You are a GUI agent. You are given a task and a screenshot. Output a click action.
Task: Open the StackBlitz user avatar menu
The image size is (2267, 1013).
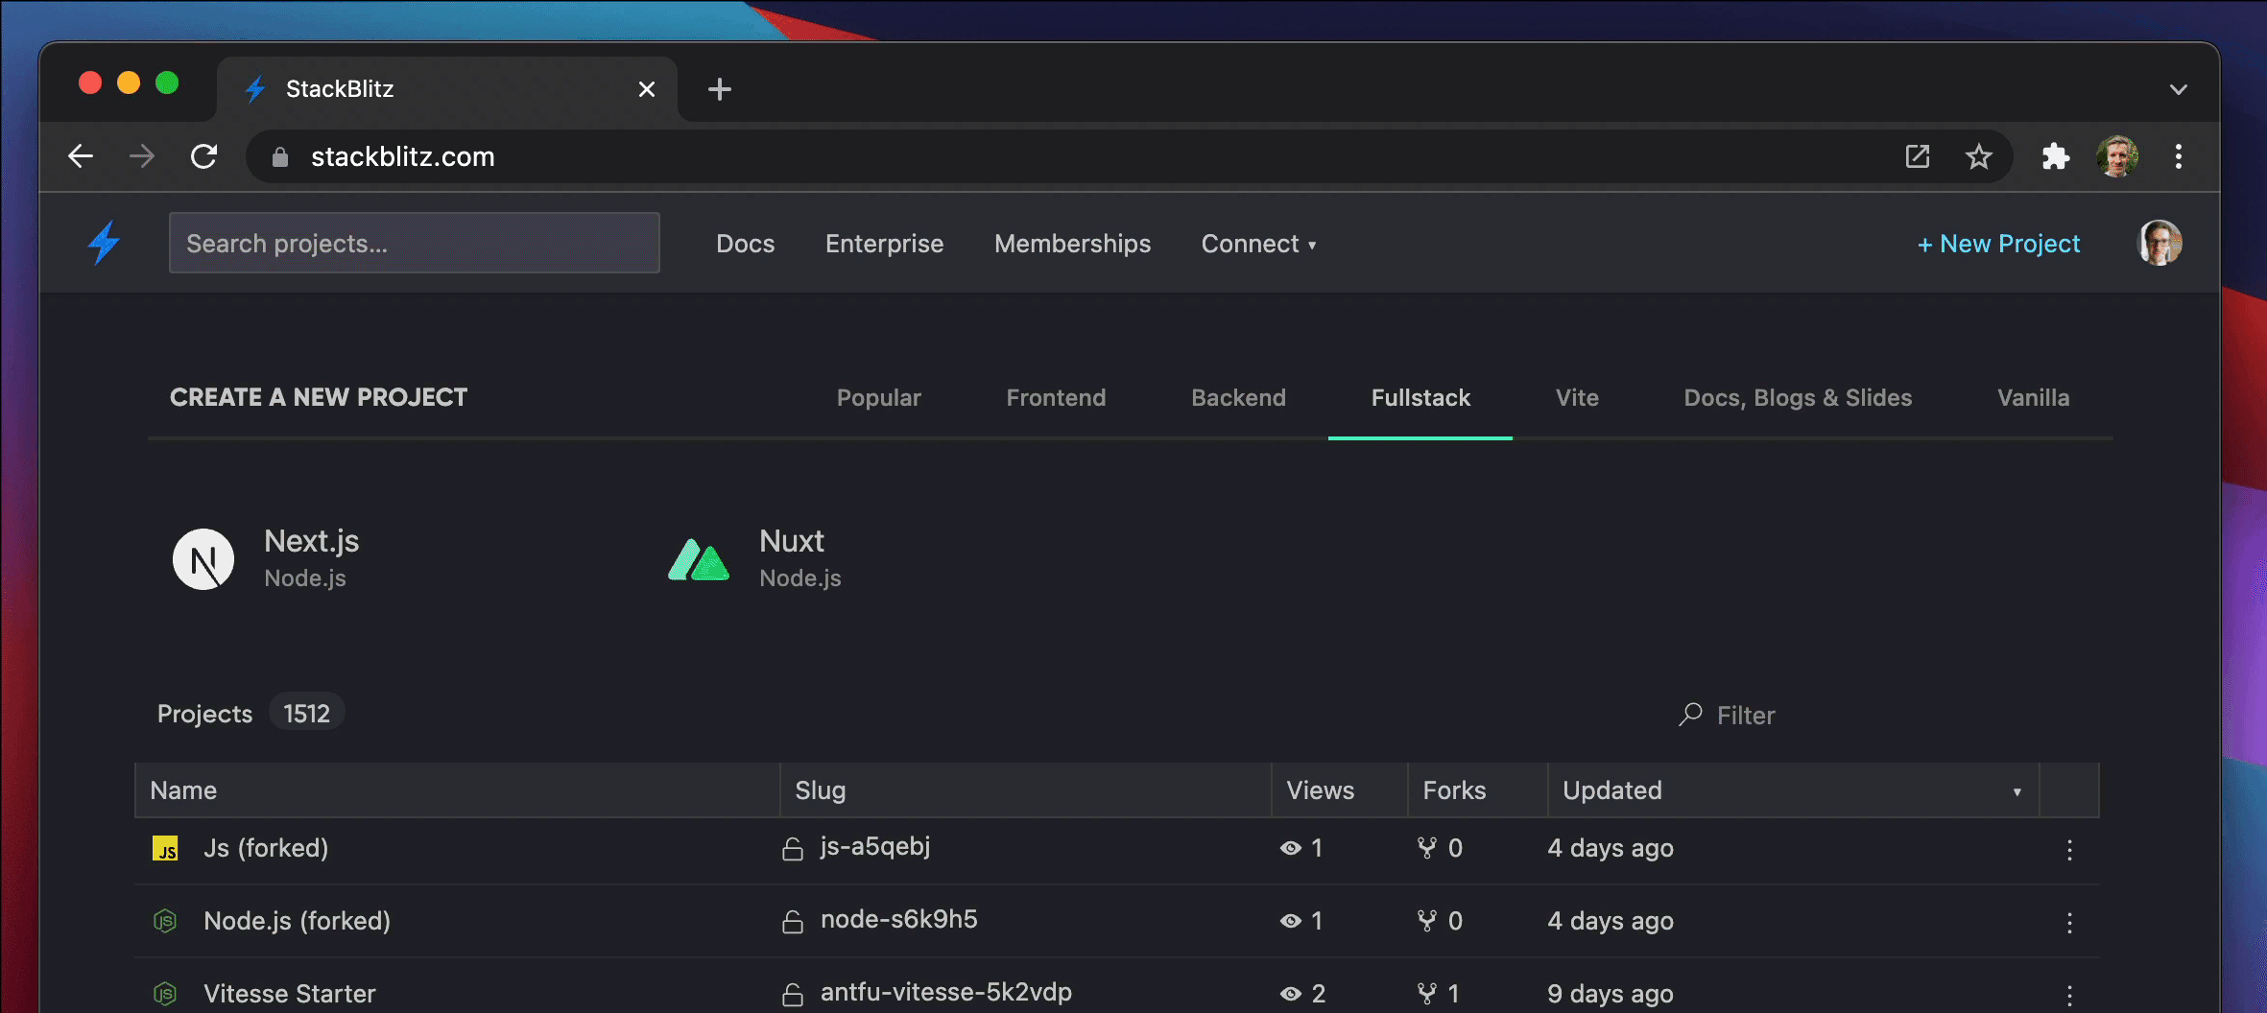point(2160,243)
